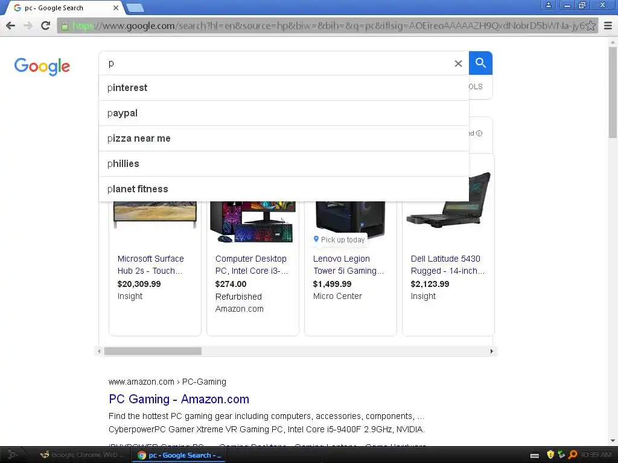
Task: Close the pc - Google Search tab
Action: pos(116,8)
